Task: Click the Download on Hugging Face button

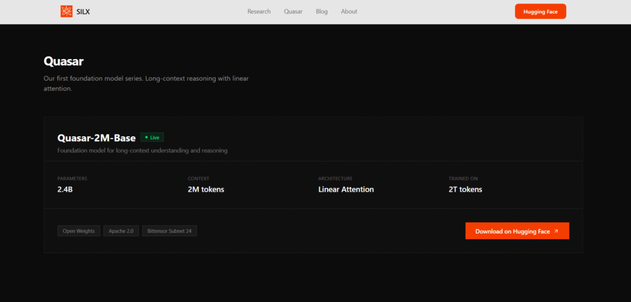Action: [x=517, y=231]
